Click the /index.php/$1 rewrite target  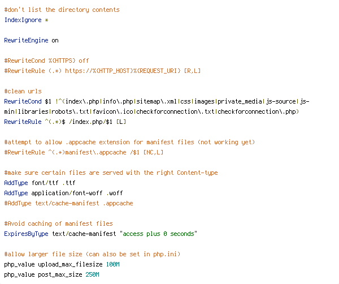coord(90,122)
